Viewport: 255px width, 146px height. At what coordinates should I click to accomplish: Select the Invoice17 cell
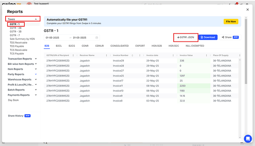point(118,81)
